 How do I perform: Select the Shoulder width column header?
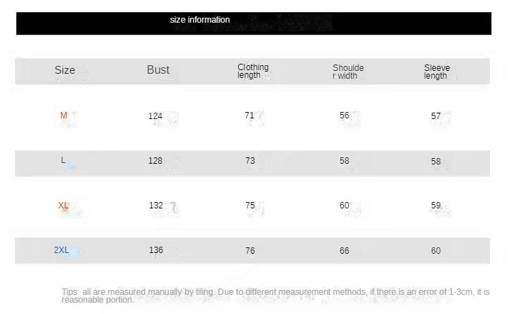(x=348, y=72)
